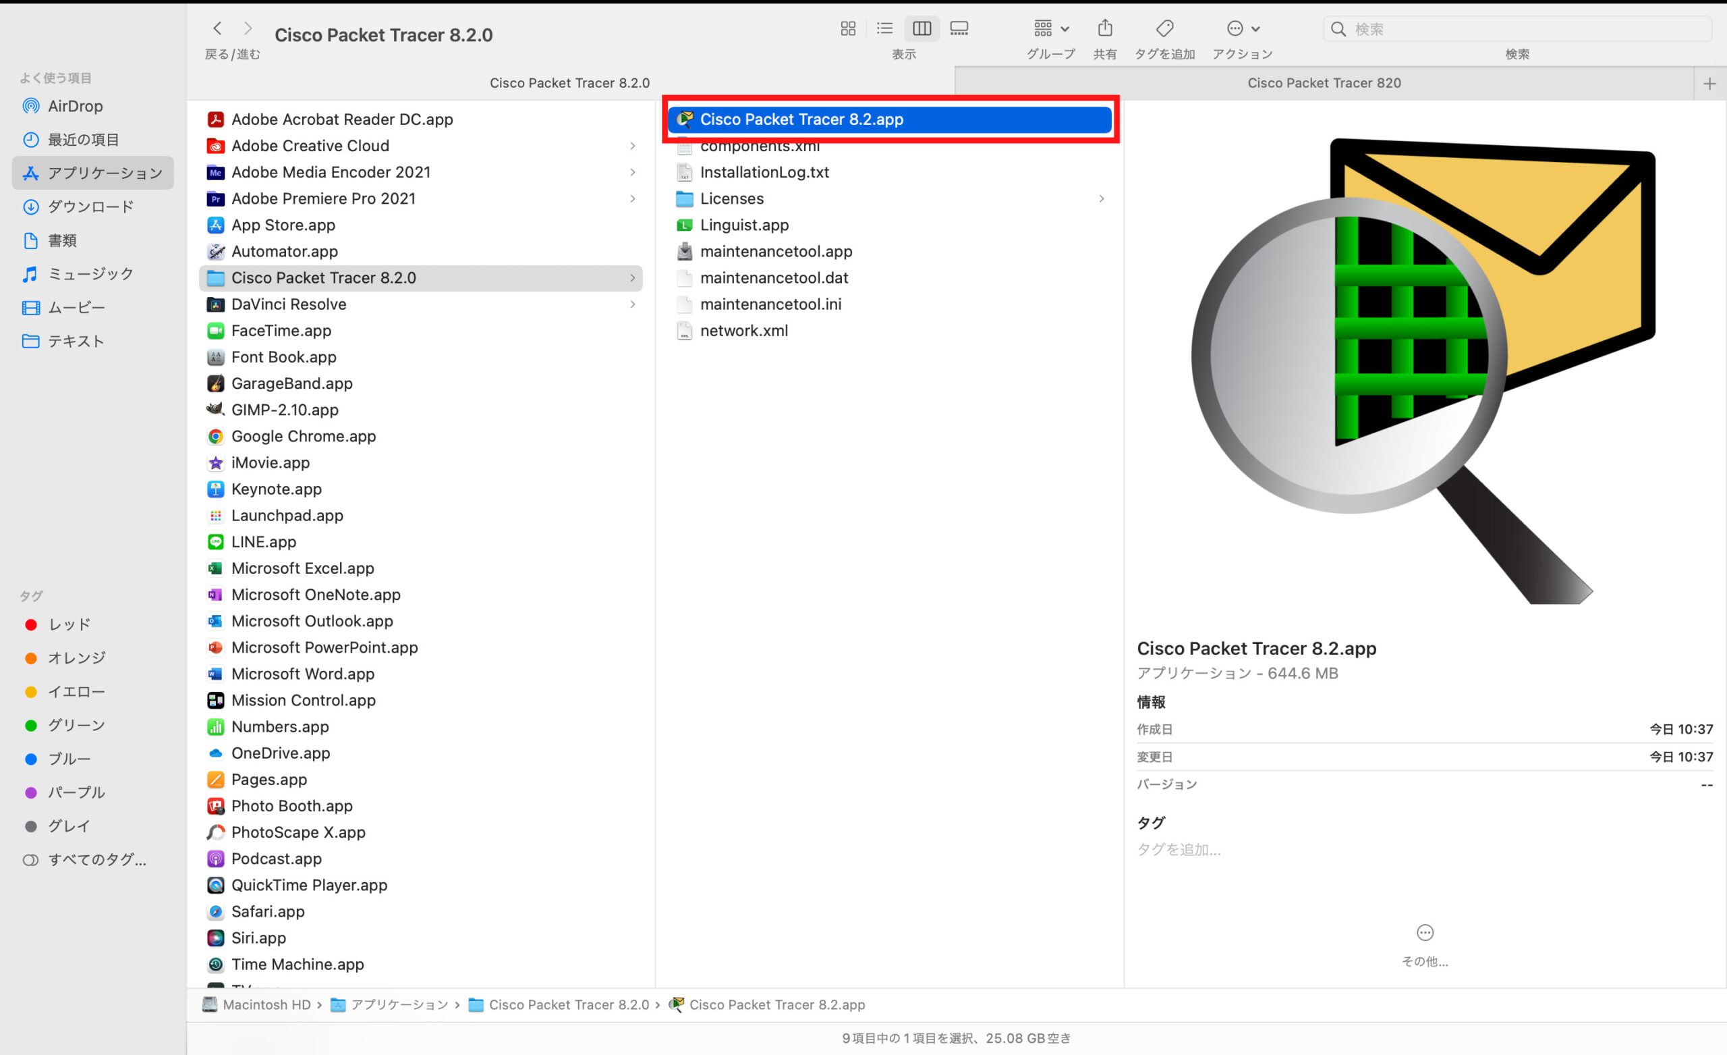Click the Share icon

click(1104, 29)
